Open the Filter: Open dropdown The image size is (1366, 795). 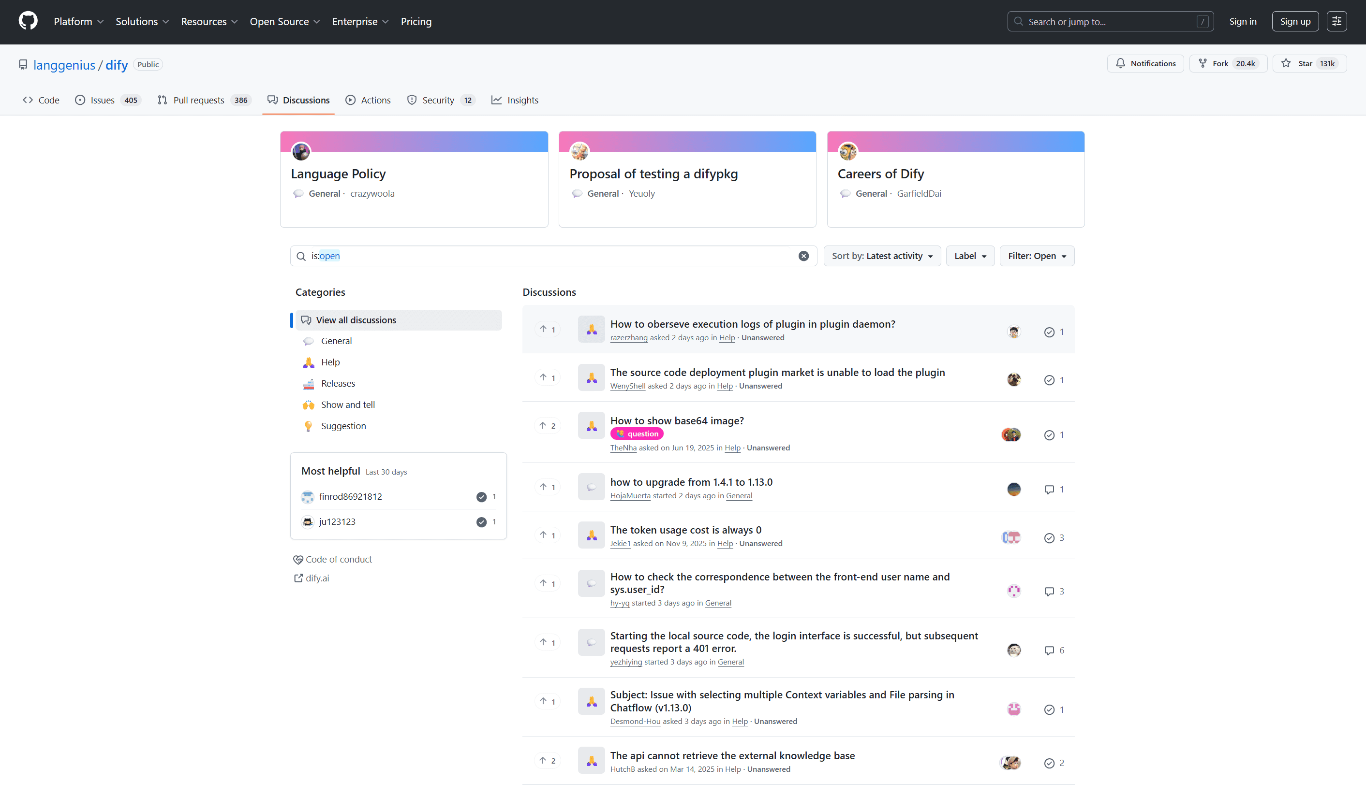point(1037,256)
